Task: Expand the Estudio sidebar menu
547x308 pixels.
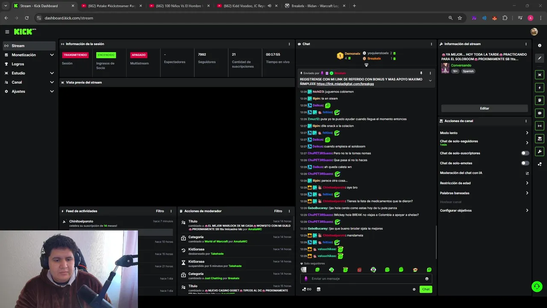Action: (29, 73)
